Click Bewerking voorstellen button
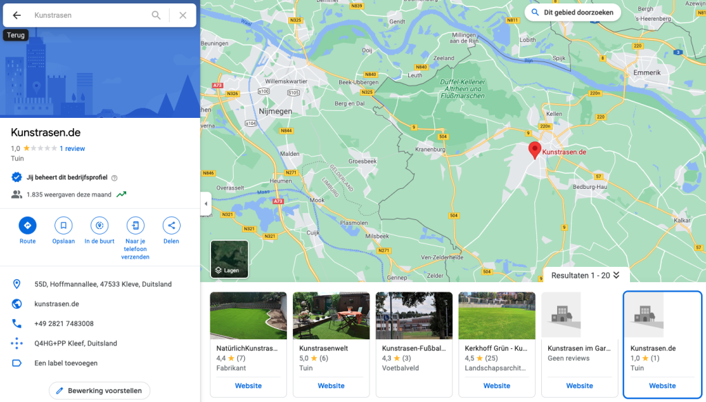Screen dimensions: 706x402 pos(99,391)
